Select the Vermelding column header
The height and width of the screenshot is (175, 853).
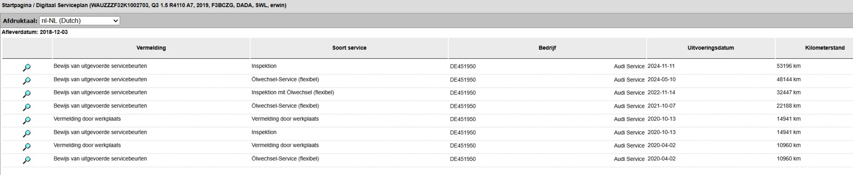click(151, 48)
